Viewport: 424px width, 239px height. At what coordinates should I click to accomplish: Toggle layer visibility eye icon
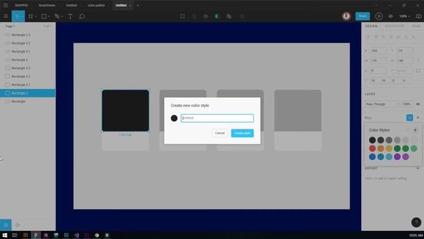pos(418,104)
